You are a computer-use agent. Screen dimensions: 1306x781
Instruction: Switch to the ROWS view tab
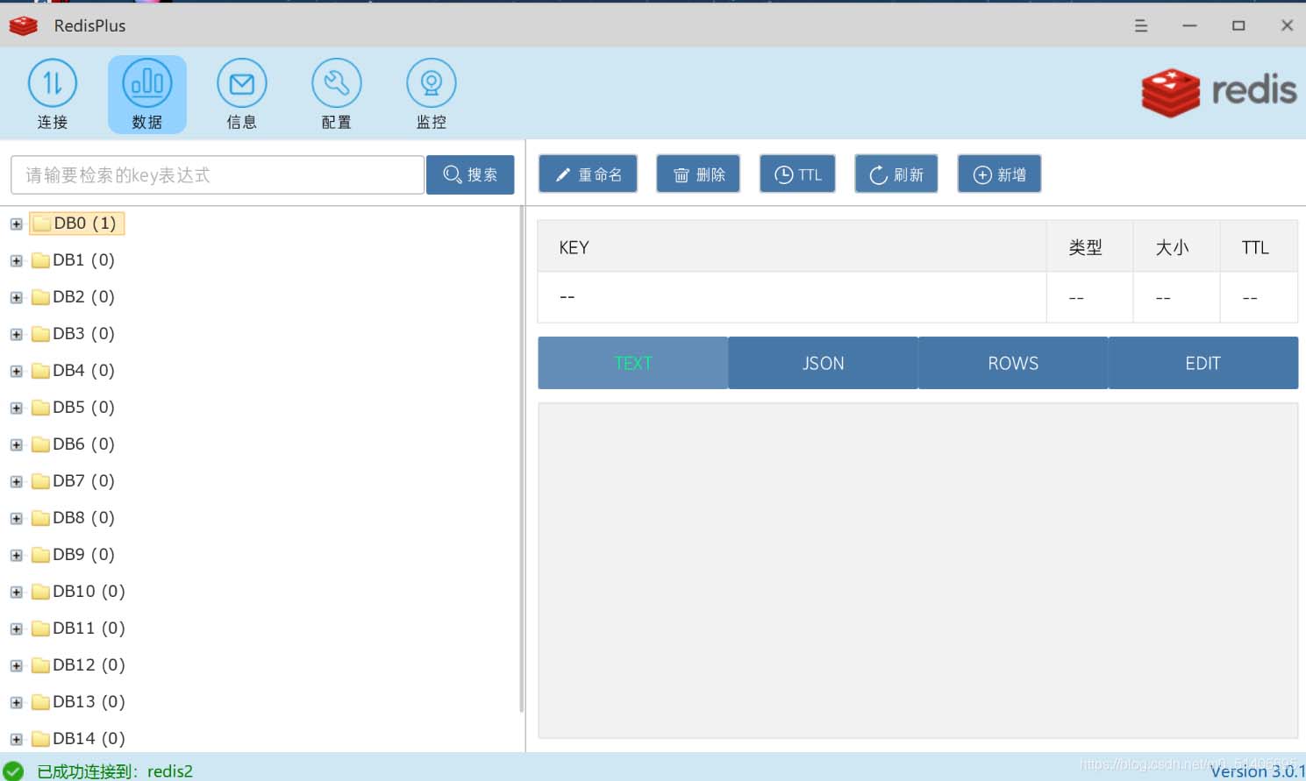(1013, 363)
